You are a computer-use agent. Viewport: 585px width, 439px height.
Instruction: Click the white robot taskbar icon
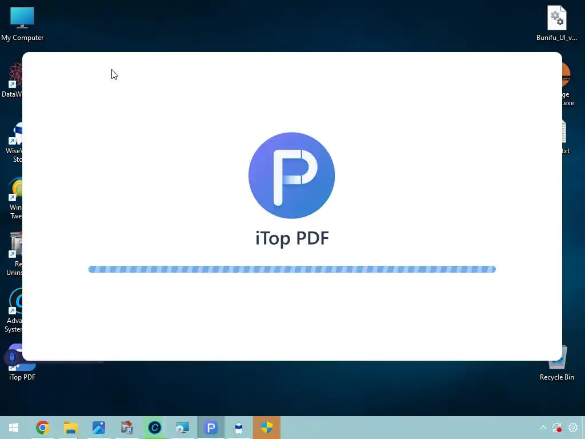point(239,428)
